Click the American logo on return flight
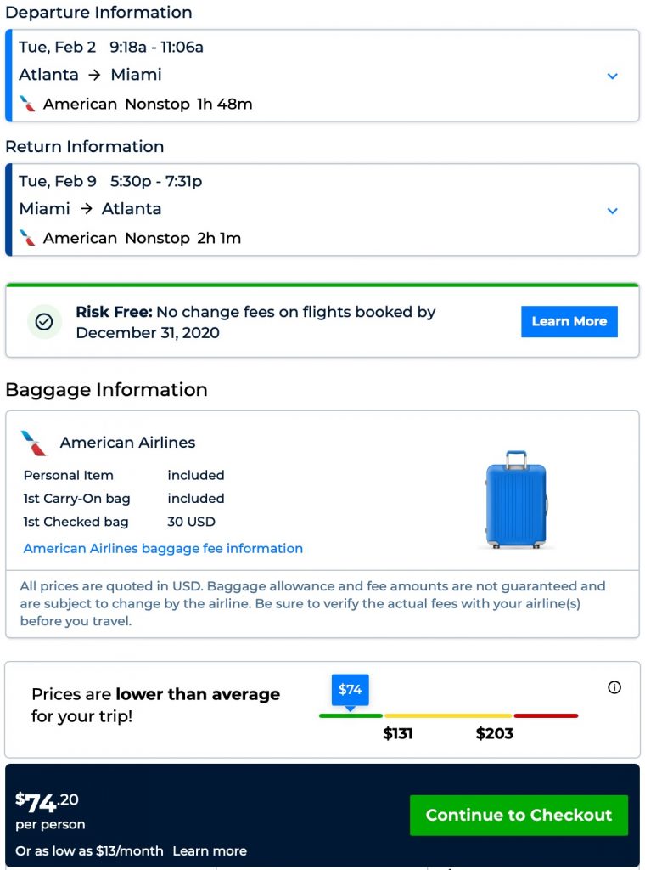 [28, 238]
